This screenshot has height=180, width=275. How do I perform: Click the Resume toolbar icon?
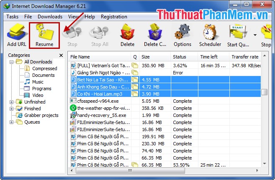[x=44, y=32]
